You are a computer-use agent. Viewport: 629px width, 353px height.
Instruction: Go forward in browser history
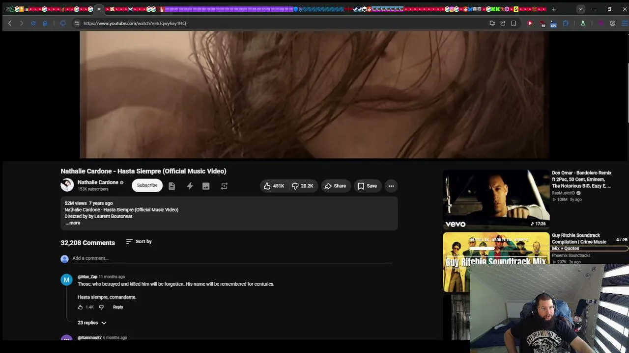coord(22,23)
